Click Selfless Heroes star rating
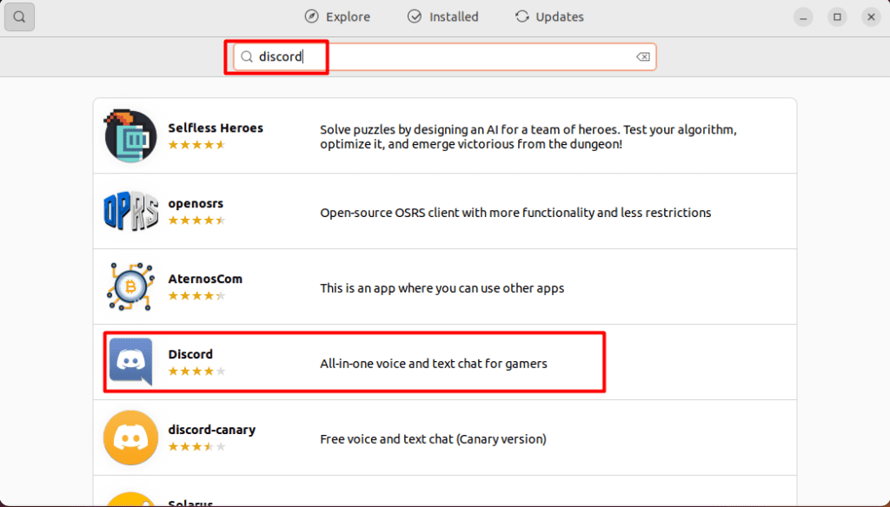 (197, 145)
